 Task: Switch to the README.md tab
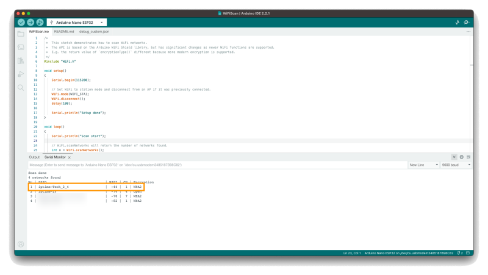pos(64,32)
